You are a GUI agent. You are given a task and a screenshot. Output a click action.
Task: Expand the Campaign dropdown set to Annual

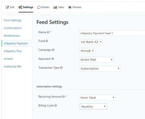tap(87, 51)
